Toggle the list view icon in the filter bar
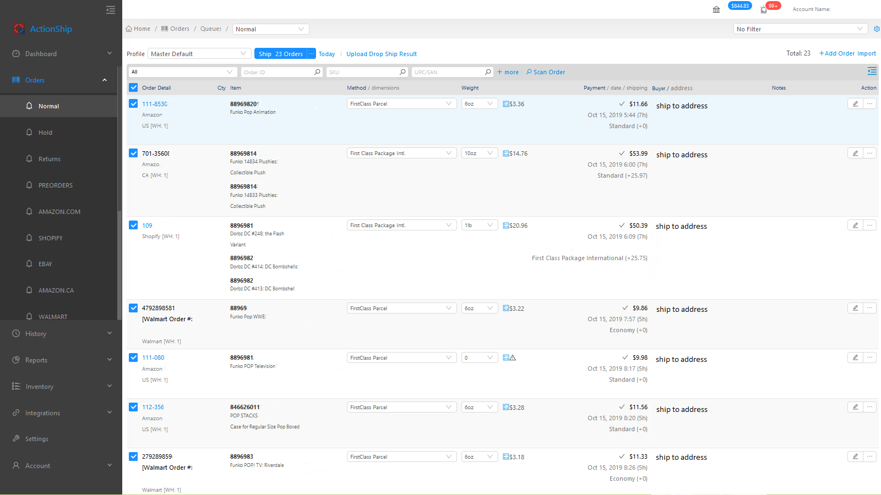The height and width of the screenshot is (495, 881). click(x=872, y=71)
